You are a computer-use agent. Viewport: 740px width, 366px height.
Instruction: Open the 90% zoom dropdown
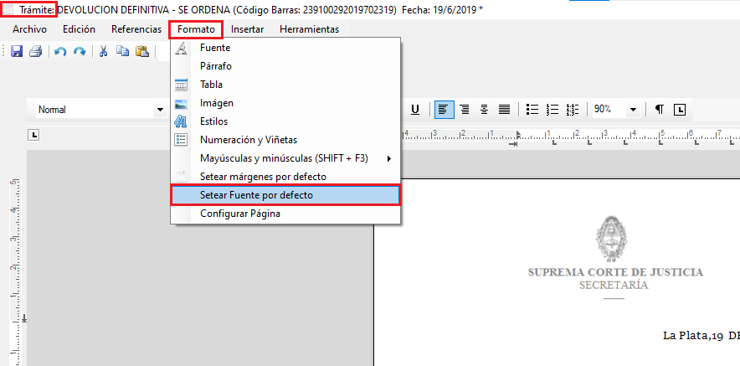[633, 110]
